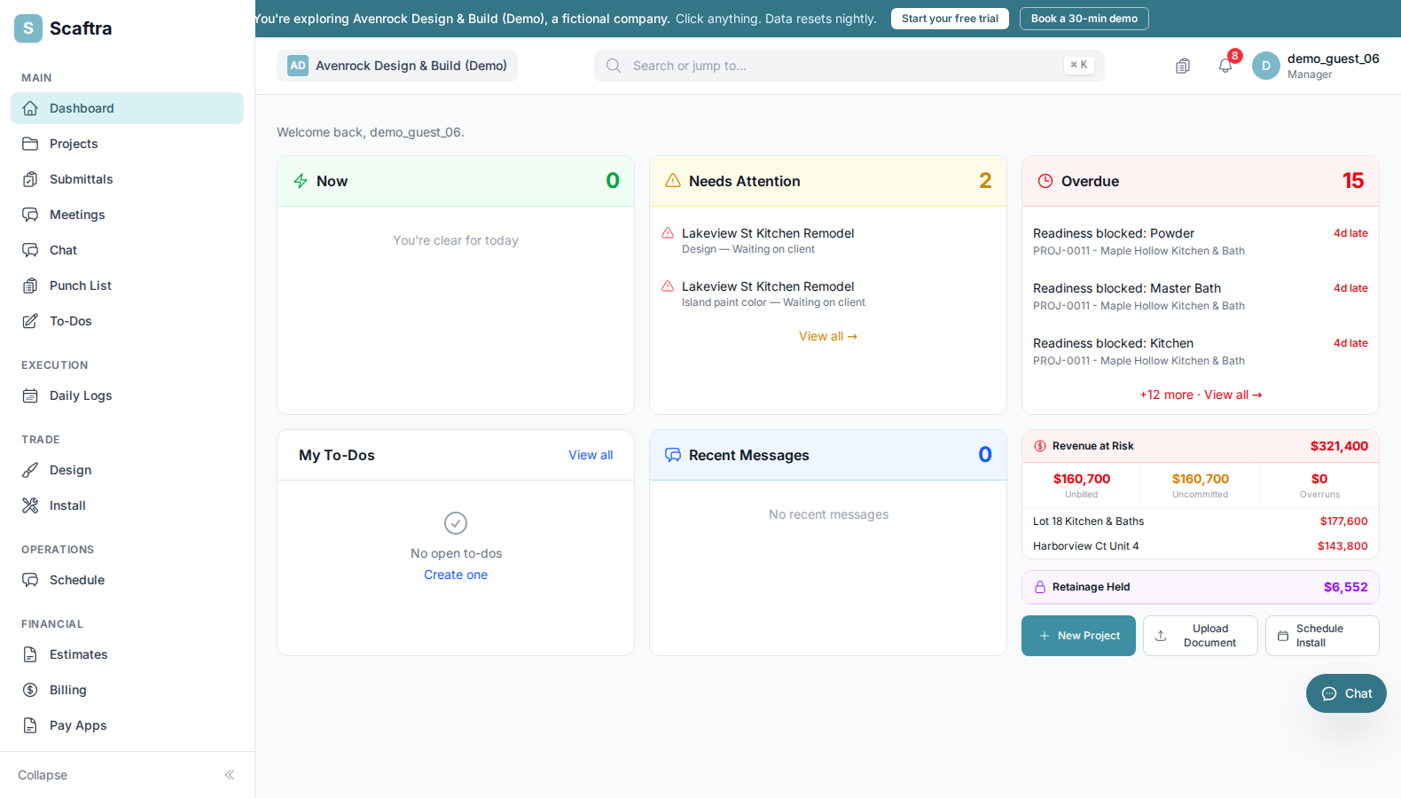Click the Projects folder icon

point(30,144)
